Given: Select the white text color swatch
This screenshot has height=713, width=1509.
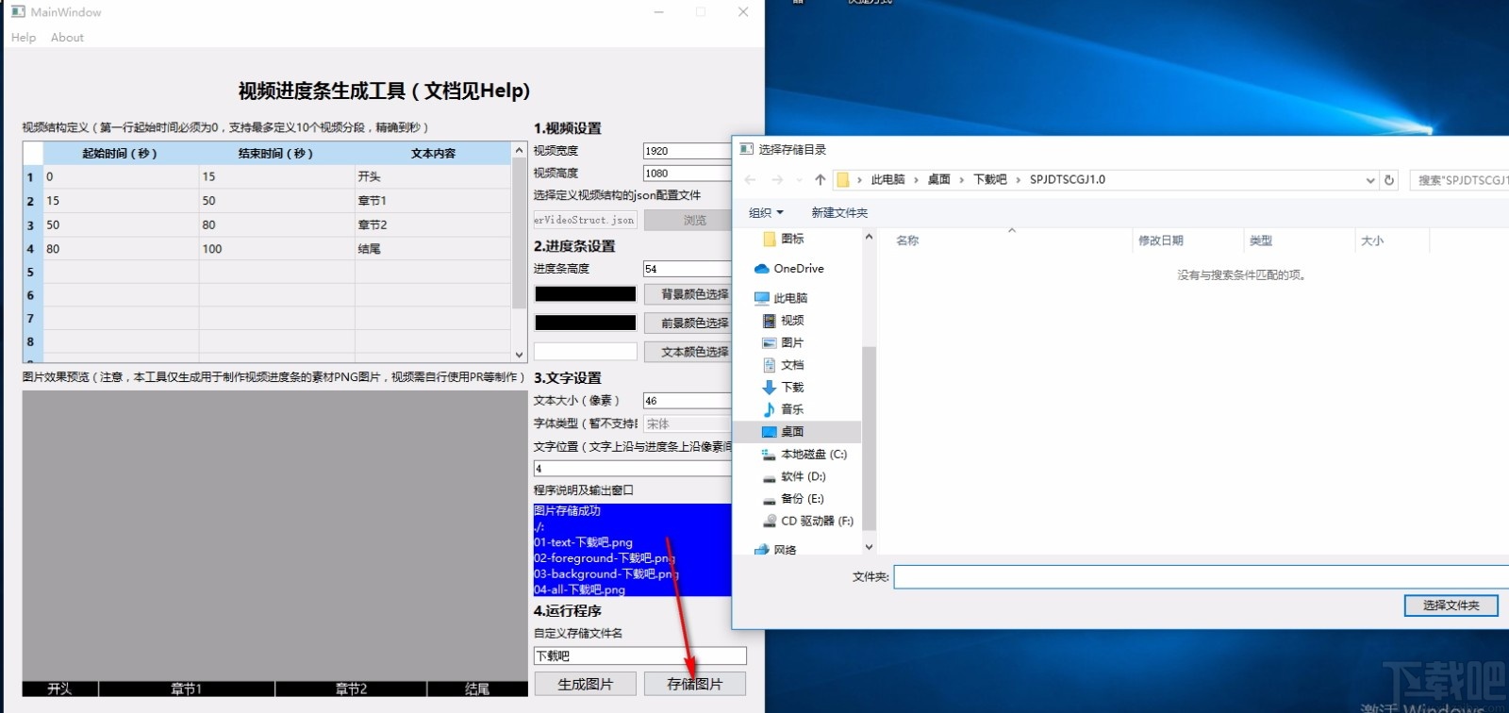Looking at the screenshot, I should click(586, 352).
